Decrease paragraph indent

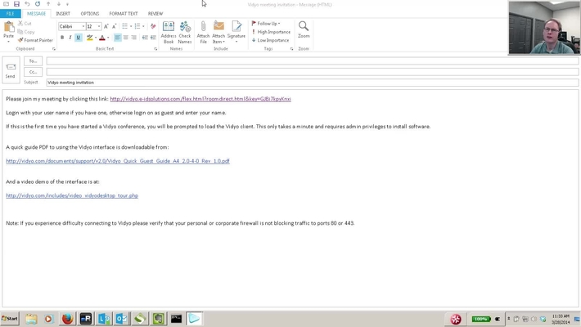[145, 38]
